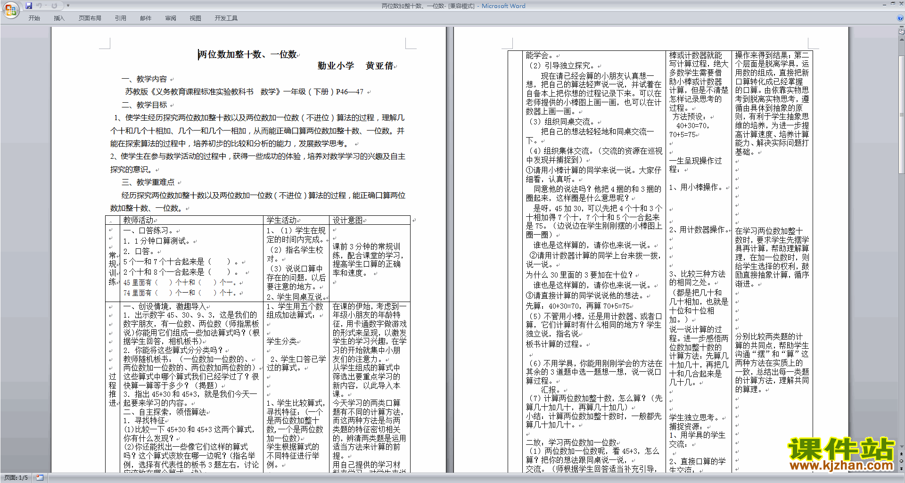Click the vertical scrollbar up arrow

[902, 40]
